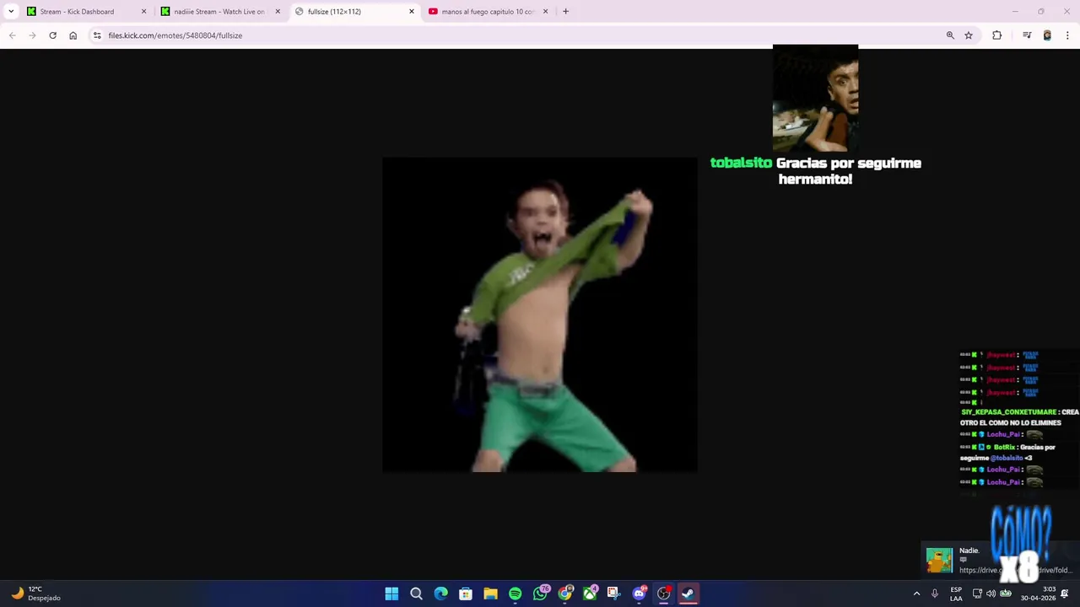
Task: Open the zoom level magnifier icon
Action: [950, 35]
